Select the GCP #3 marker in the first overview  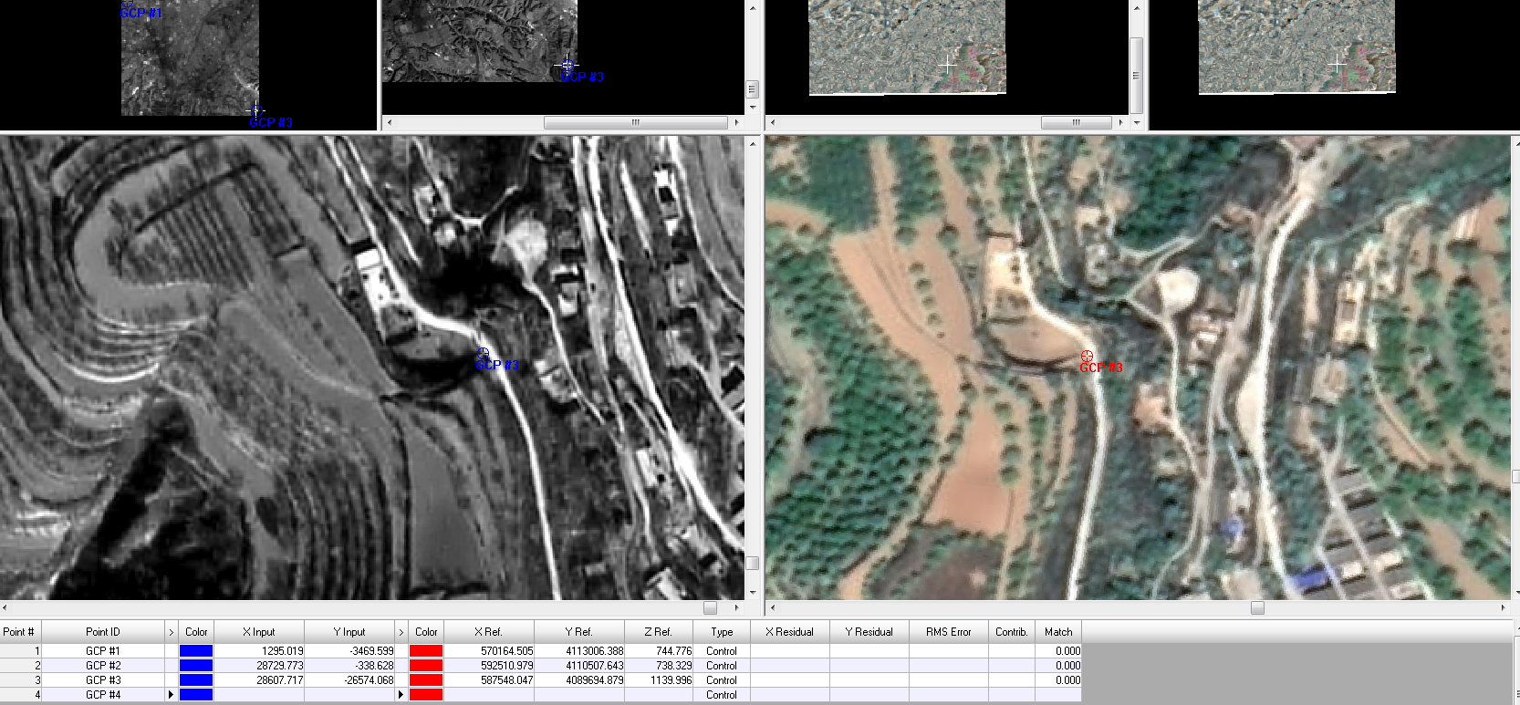coord(256,111)
